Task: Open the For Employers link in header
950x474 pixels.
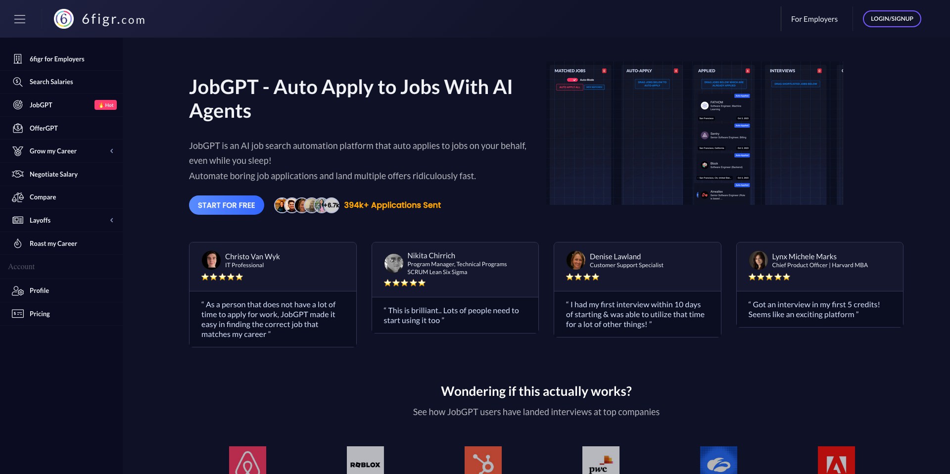Action: [x=814, y=19]
